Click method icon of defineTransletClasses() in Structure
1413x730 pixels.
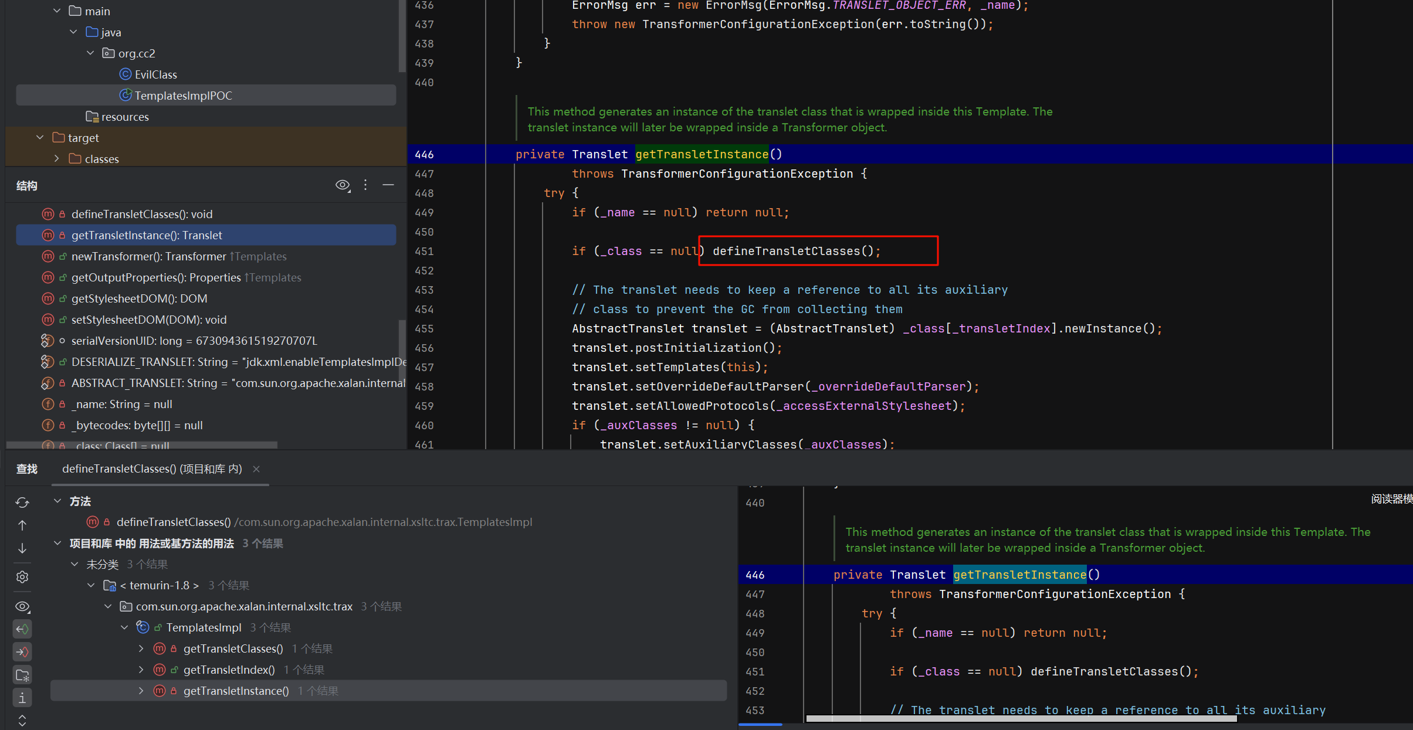point(48,214)
